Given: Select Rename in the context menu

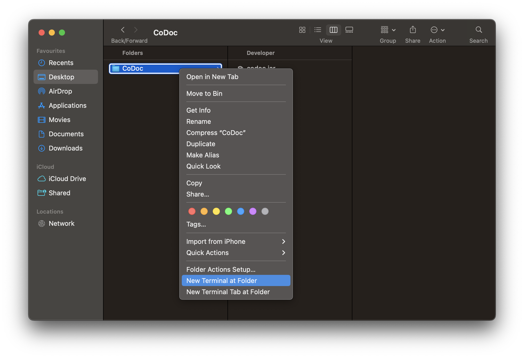Looking at the screenshot, I should pyautogui.click(x=236, y=122).
